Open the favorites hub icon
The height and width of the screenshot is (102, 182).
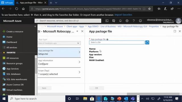[x=159, y=9]
